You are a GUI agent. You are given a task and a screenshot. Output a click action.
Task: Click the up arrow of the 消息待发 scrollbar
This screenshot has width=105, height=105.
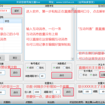(x=72, y=9)
